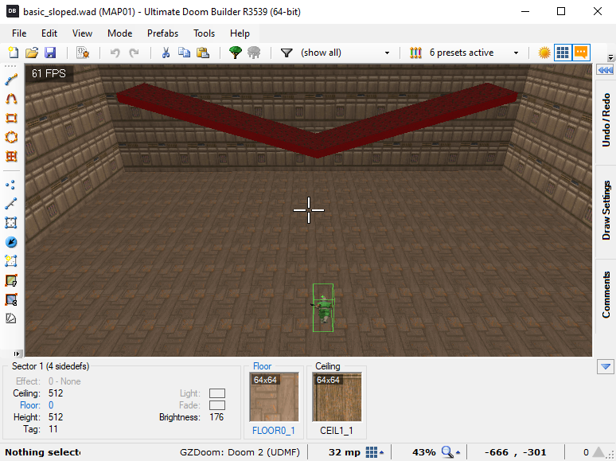
Task: Switch to Vertices mode
Action: click(x=11, y=185)
